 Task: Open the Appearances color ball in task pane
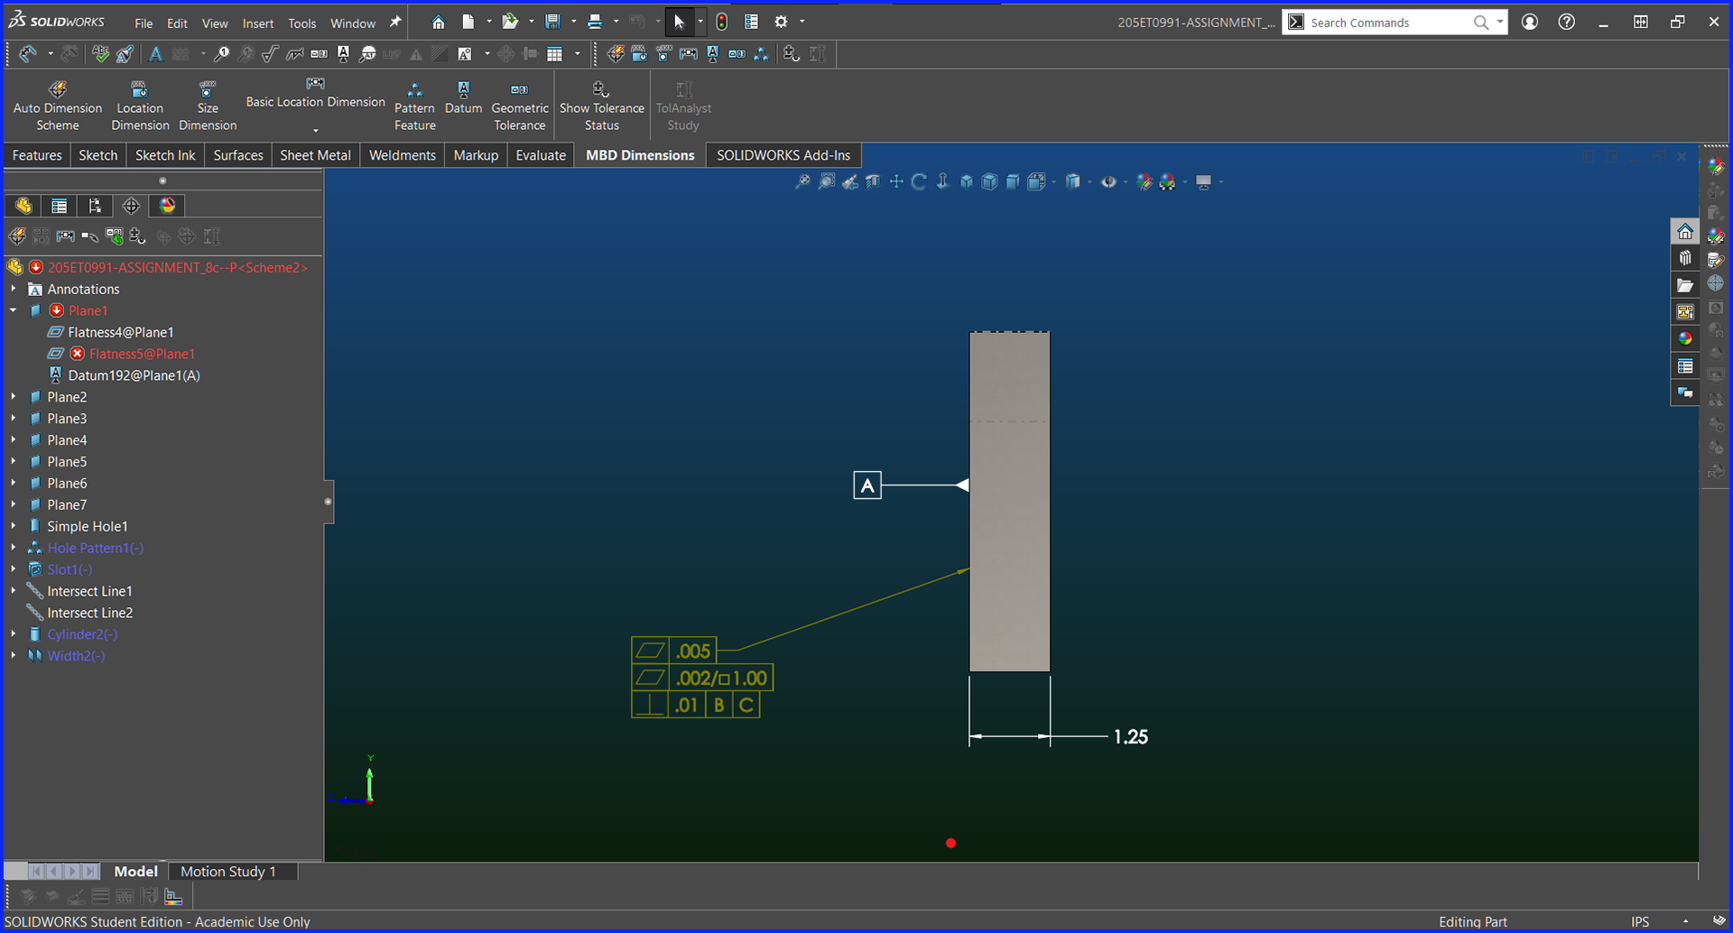[x=1684, y=338]
